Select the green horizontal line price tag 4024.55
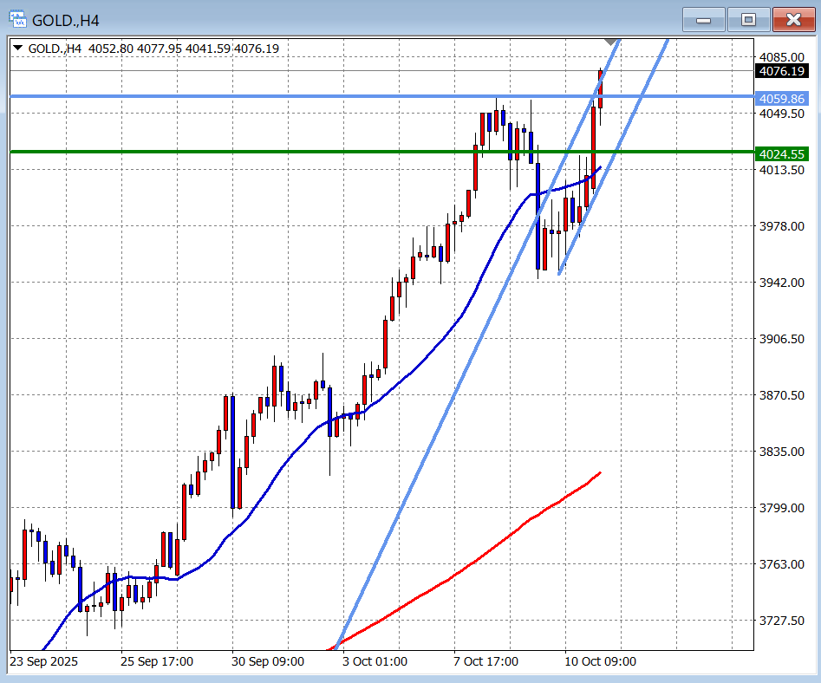 pos(781,154)
